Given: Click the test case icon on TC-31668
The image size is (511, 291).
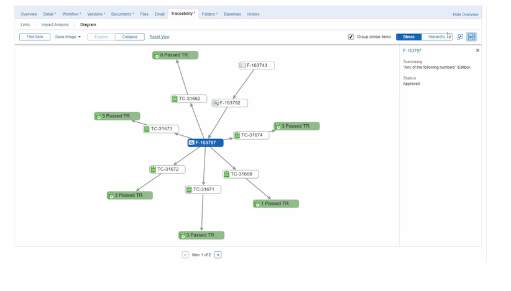Looking at the screenshot, I should click(x=226, y=174).
